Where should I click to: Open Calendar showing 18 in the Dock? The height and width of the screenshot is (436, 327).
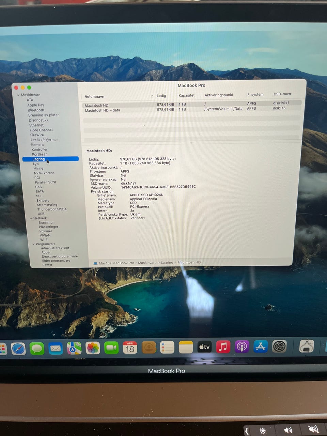(x=130, y=348)
